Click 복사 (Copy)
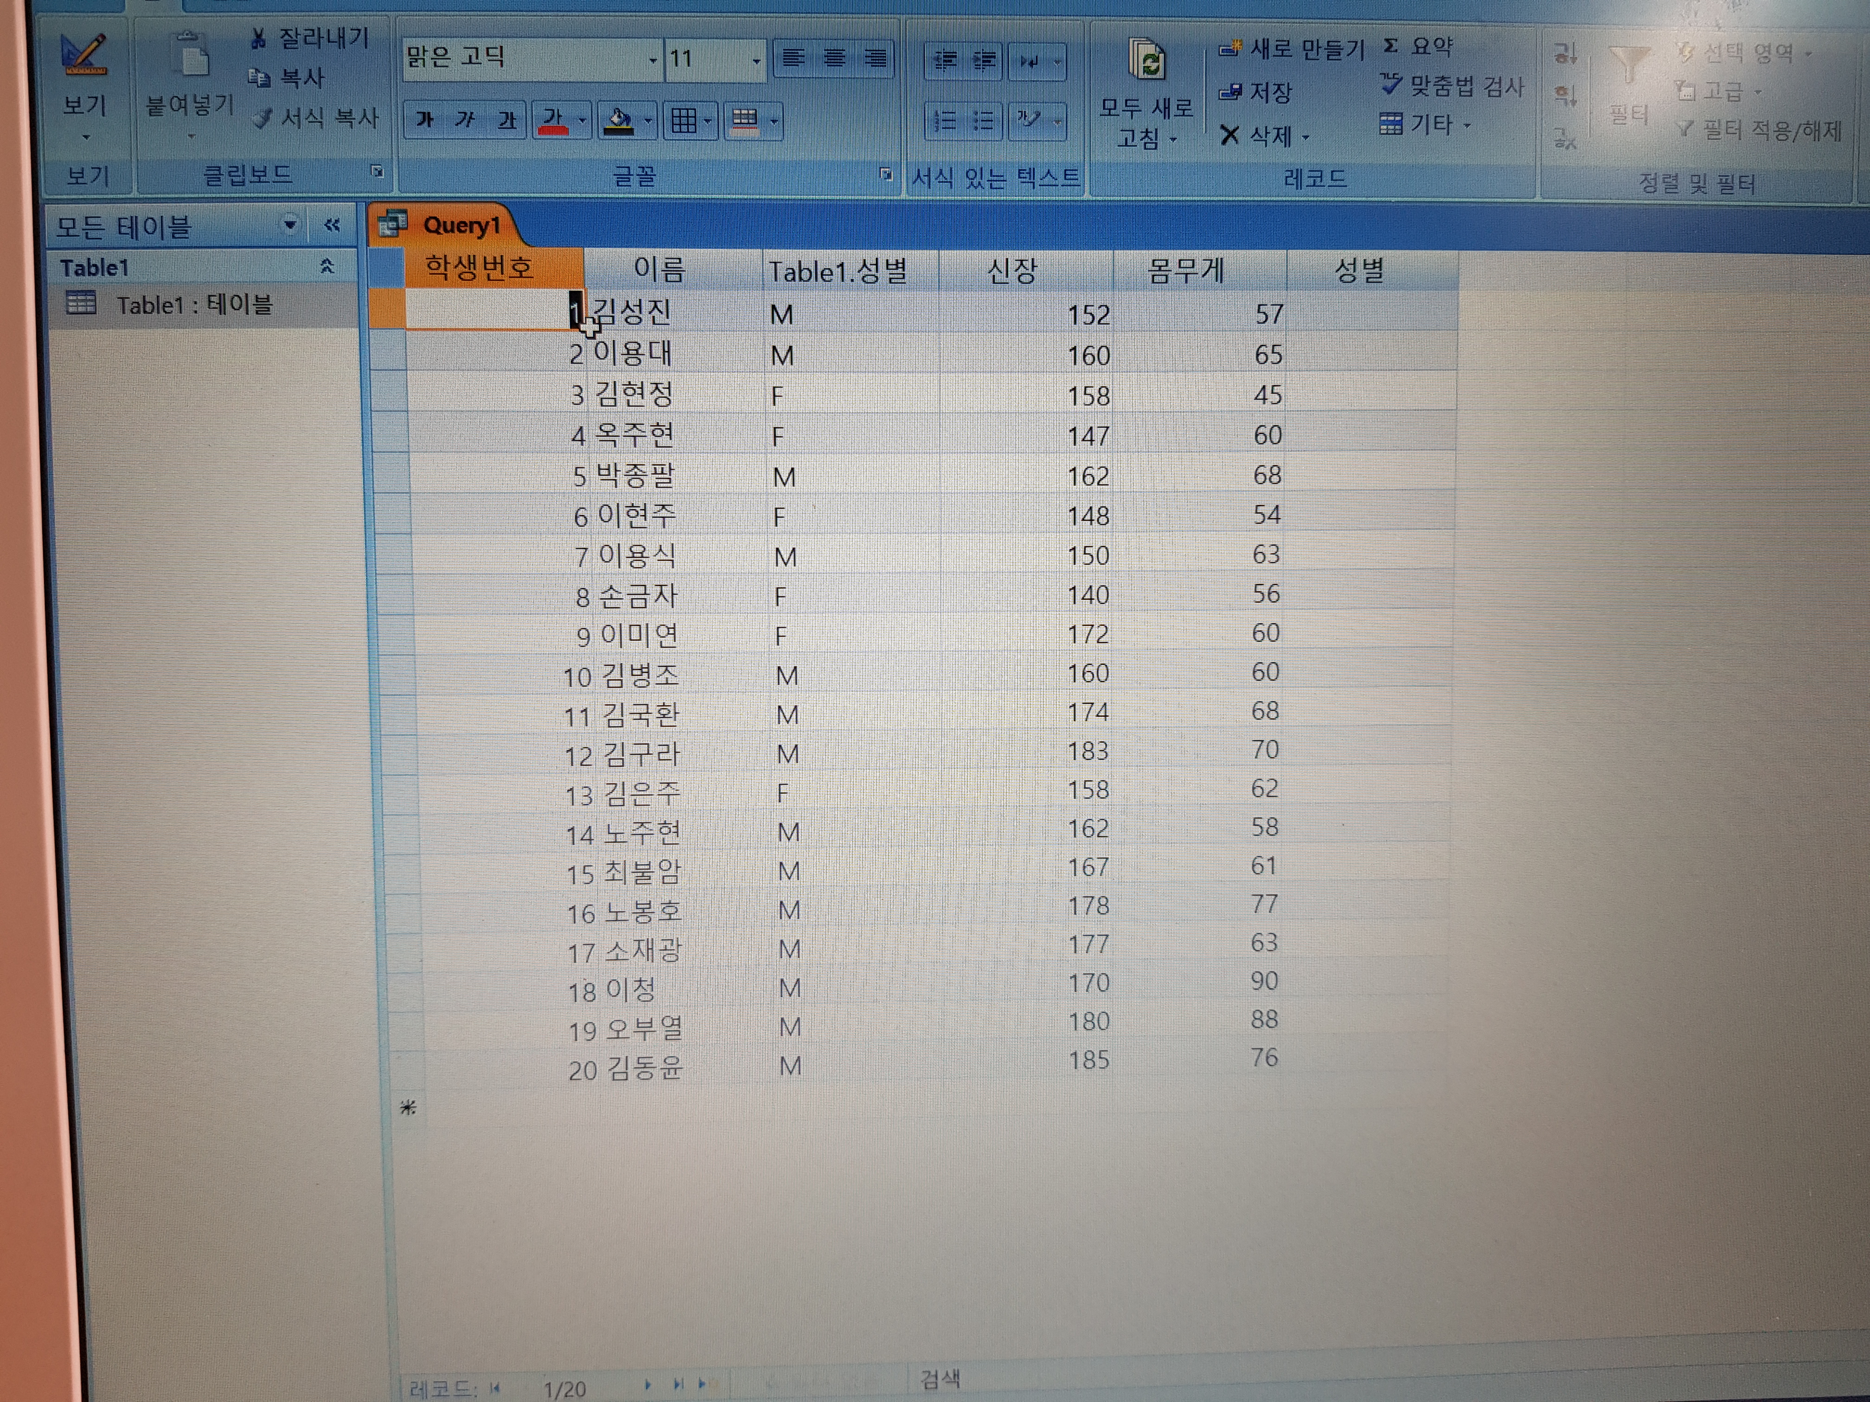 (288, 79)
